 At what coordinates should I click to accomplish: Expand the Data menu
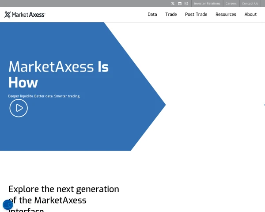[152, 15]
